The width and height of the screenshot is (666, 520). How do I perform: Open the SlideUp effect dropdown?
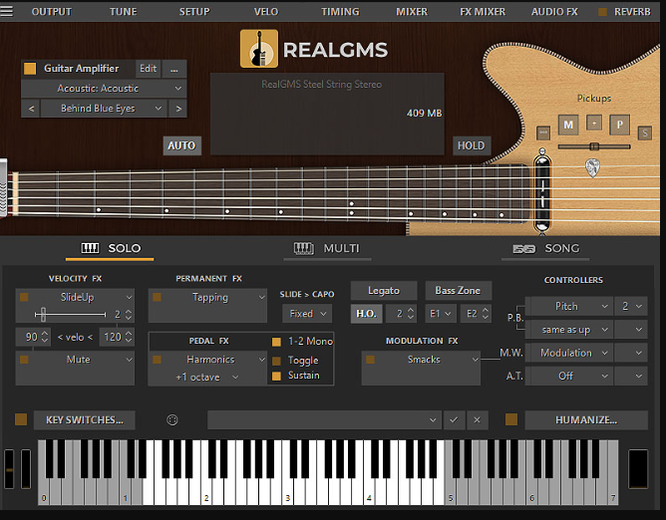[x=81, y=297]
